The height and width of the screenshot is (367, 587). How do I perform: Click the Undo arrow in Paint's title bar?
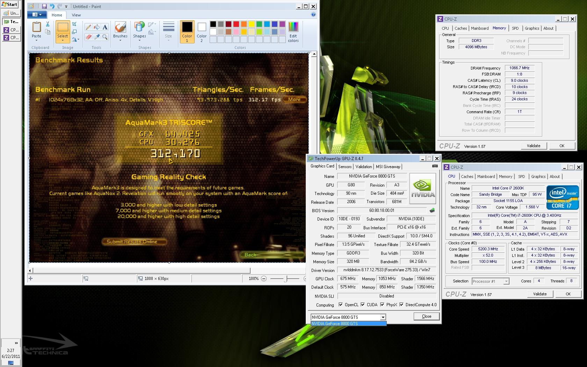[x=52, y=6]
